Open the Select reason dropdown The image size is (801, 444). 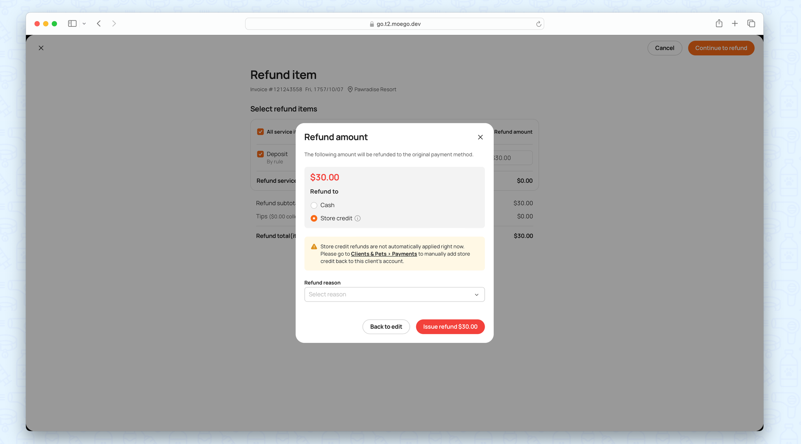click(x=394, y=294)
